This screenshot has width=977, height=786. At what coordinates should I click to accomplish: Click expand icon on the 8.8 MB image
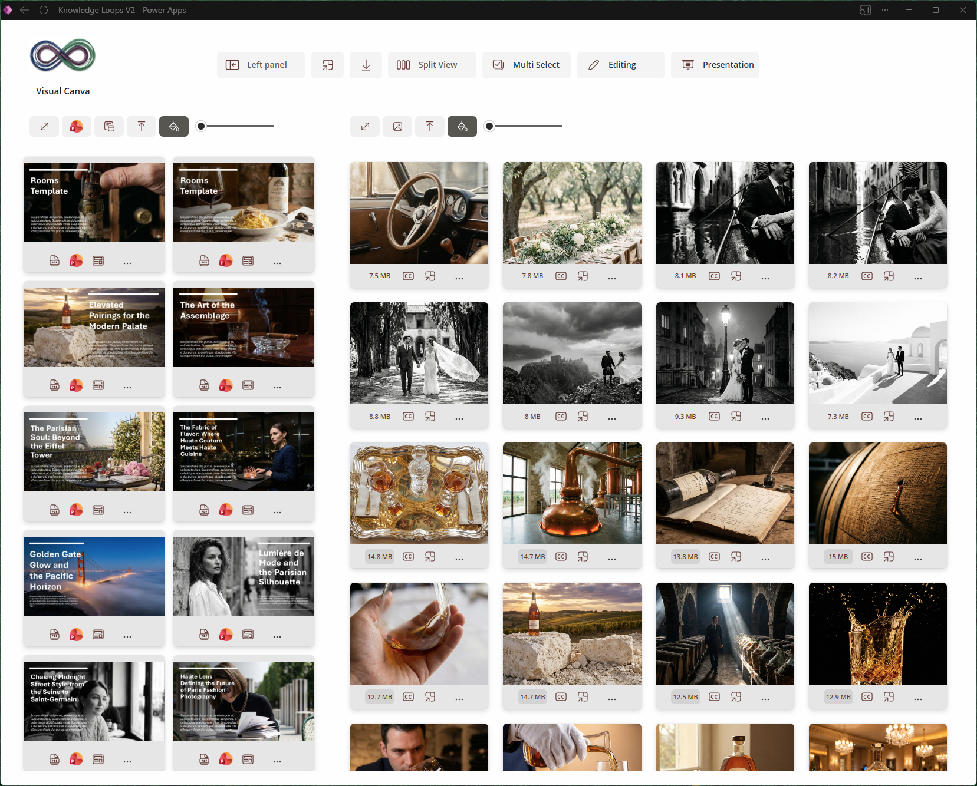pos(430,417)
